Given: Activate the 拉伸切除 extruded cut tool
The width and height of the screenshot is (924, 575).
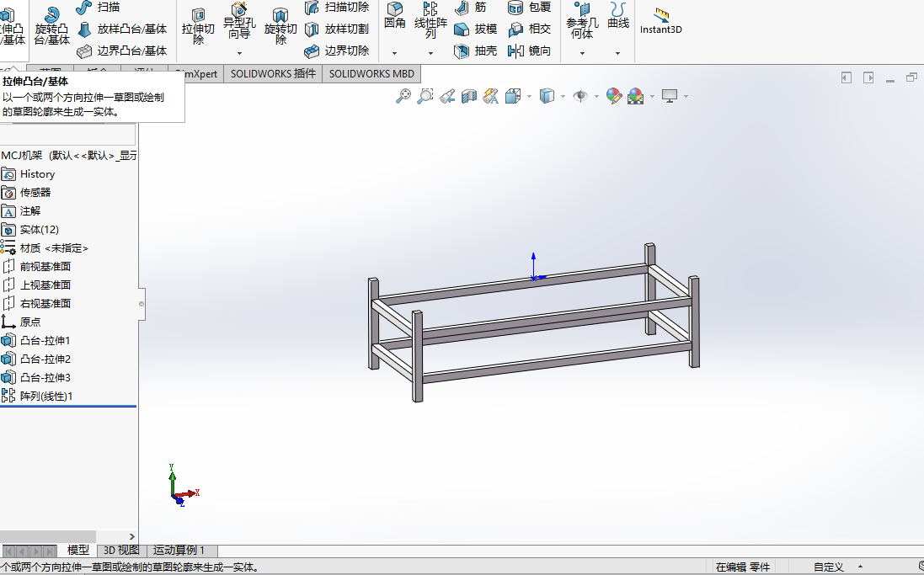Looking at the screenshot, I should coord(198,25).
